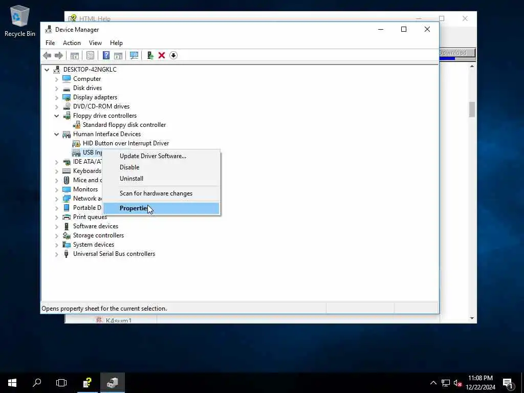The width and height of the screenshot is (524, 393).
Task: Select Universal Serial Bus controllers icon
Action: pyautogui.click(x=67, y=254)
